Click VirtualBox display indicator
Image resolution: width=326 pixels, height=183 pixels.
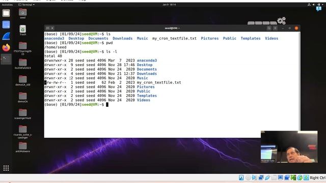(x=280, y=177)
